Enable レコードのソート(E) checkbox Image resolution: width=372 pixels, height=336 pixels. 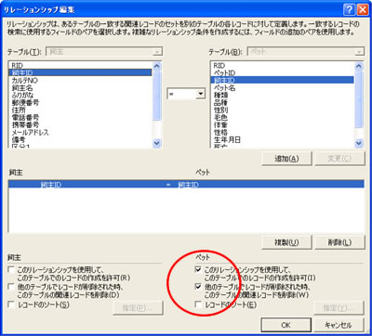[198, 304]
